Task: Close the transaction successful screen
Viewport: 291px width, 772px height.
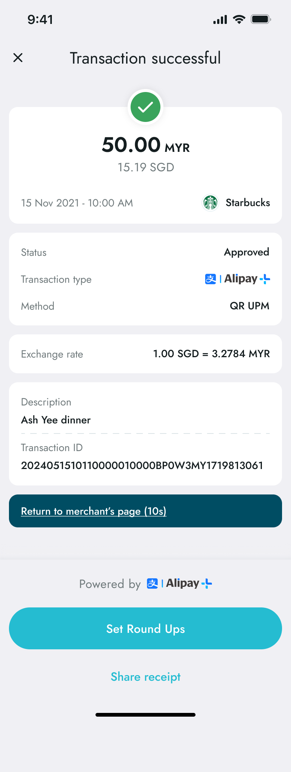Action: click(x=18, y=58)
